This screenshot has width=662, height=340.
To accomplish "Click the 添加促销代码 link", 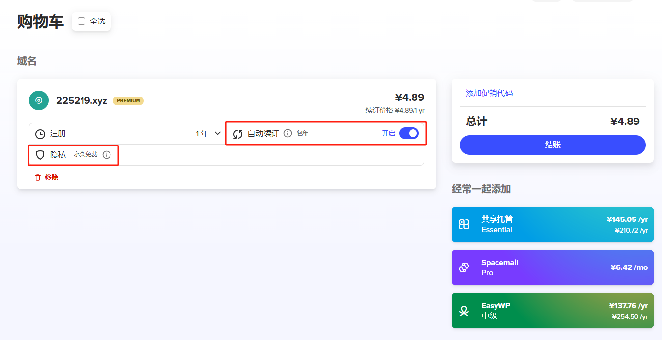I will (489, 93).
